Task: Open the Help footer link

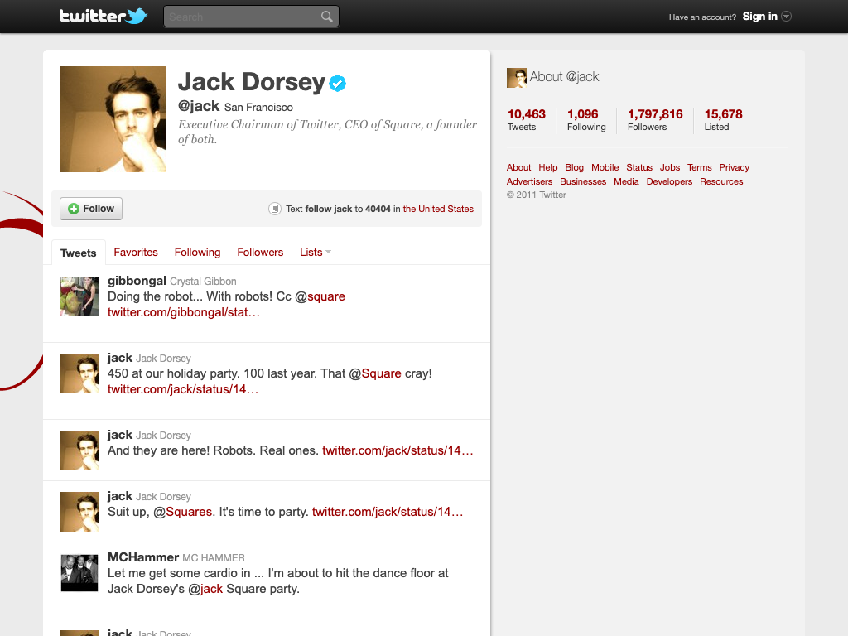Action: [548, 167]
